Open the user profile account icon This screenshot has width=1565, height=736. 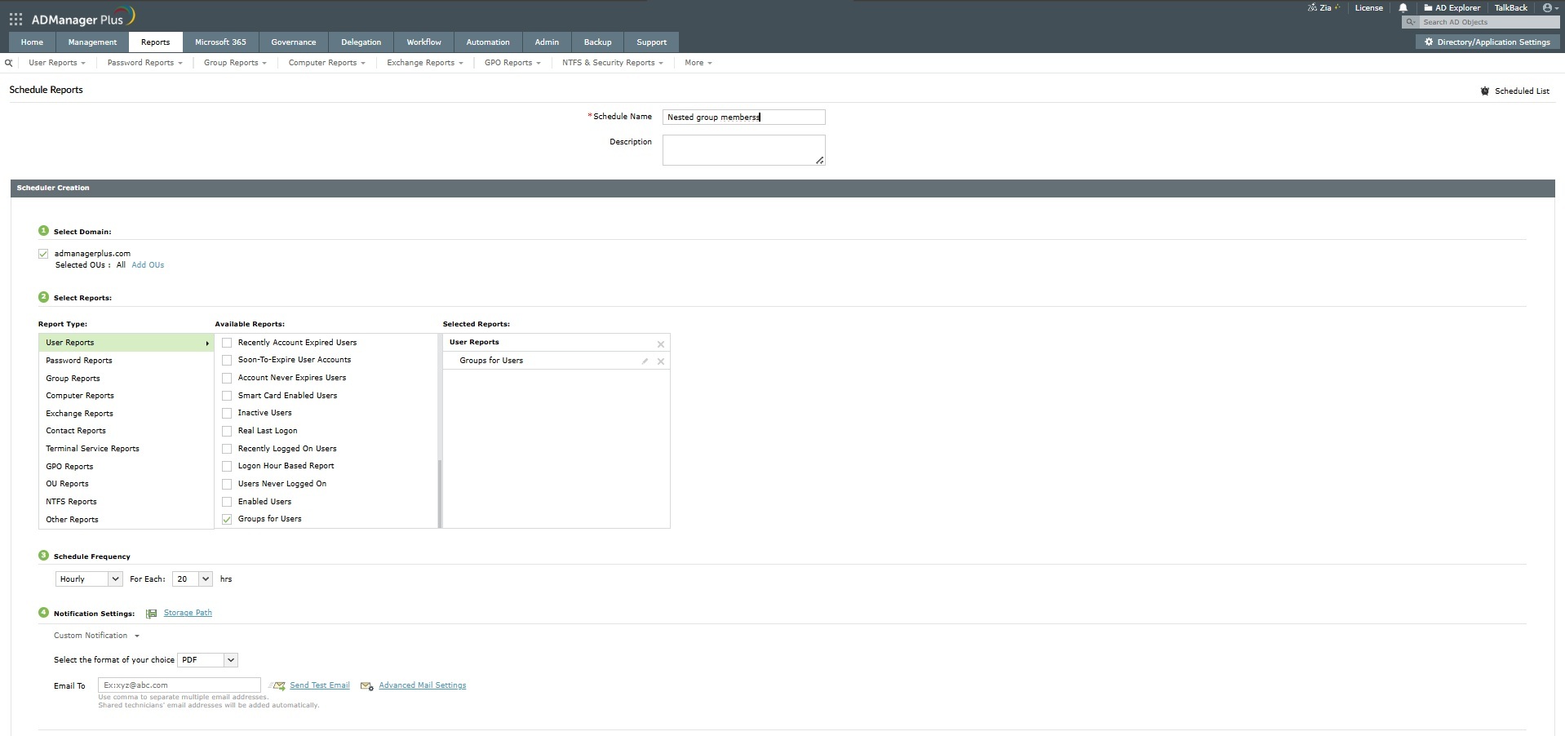pos(1547,7)
